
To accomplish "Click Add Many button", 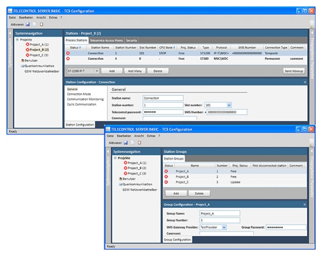I will tap(135, 71).
